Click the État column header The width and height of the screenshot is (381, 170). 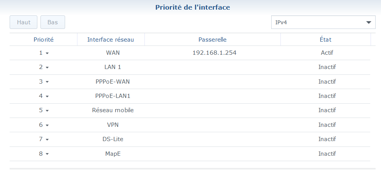tap(325, 39)
